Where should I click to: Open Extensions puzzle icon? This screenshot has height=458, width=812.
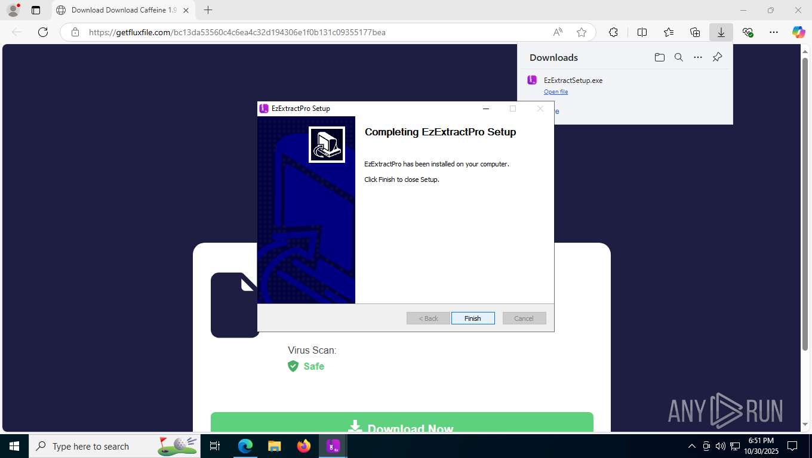click(x=613, y=32)
